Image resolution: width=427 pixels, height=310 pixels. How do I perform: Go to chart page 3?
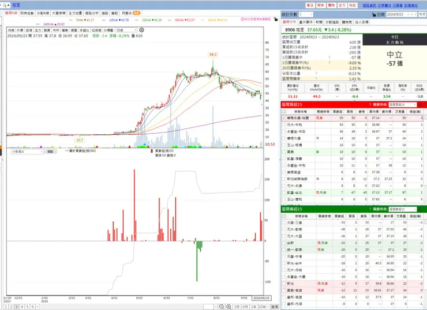coord(17,307)
